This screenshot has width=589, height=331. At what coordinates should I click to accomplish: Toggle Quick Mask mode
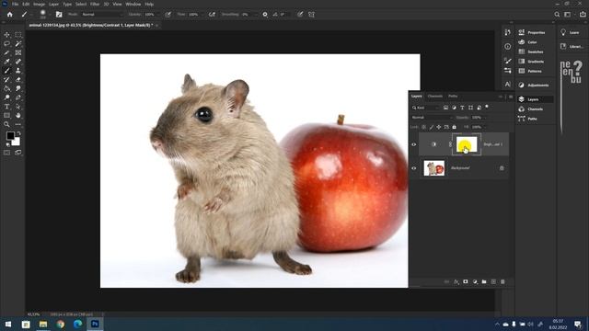click(6, 153)
